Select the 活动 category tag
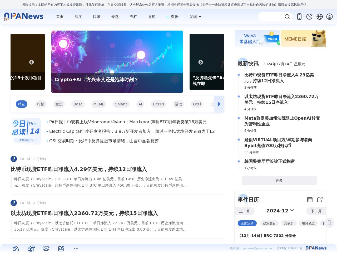 click(x=179, y=104)
